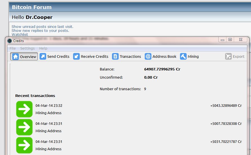The width and height of the screenshot is (251, 155).
Task: Click amount +5007.78328308 Cr
Action: (226, 124)
